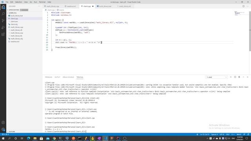Click the Explorer panel more actions ellipsis

click(39, 6)
